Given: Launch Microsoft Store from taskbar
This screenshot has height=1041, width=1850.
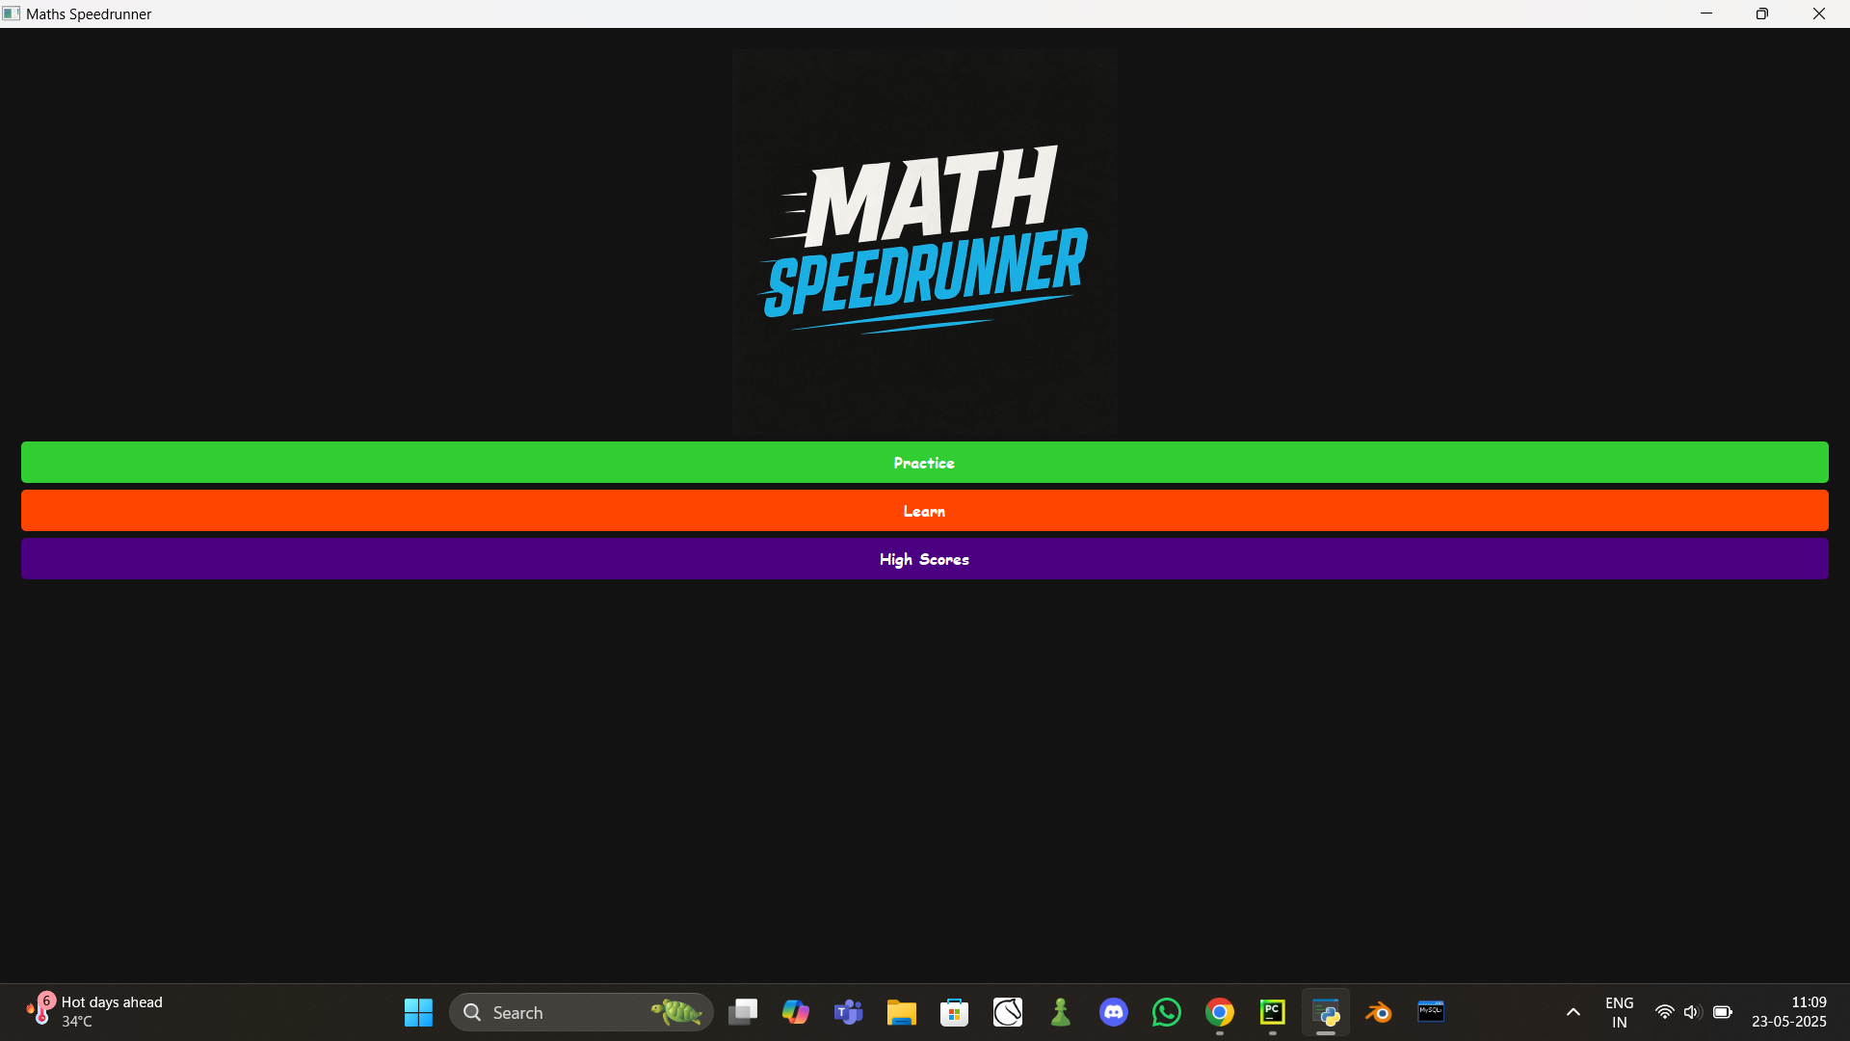Looking at the screenshot, I should [x=955, y=1012].
